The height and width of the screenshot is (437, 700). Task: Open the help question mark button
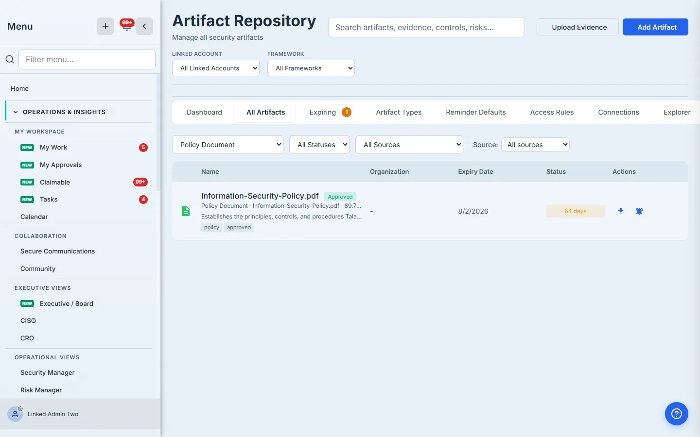[x=677, y=414]
